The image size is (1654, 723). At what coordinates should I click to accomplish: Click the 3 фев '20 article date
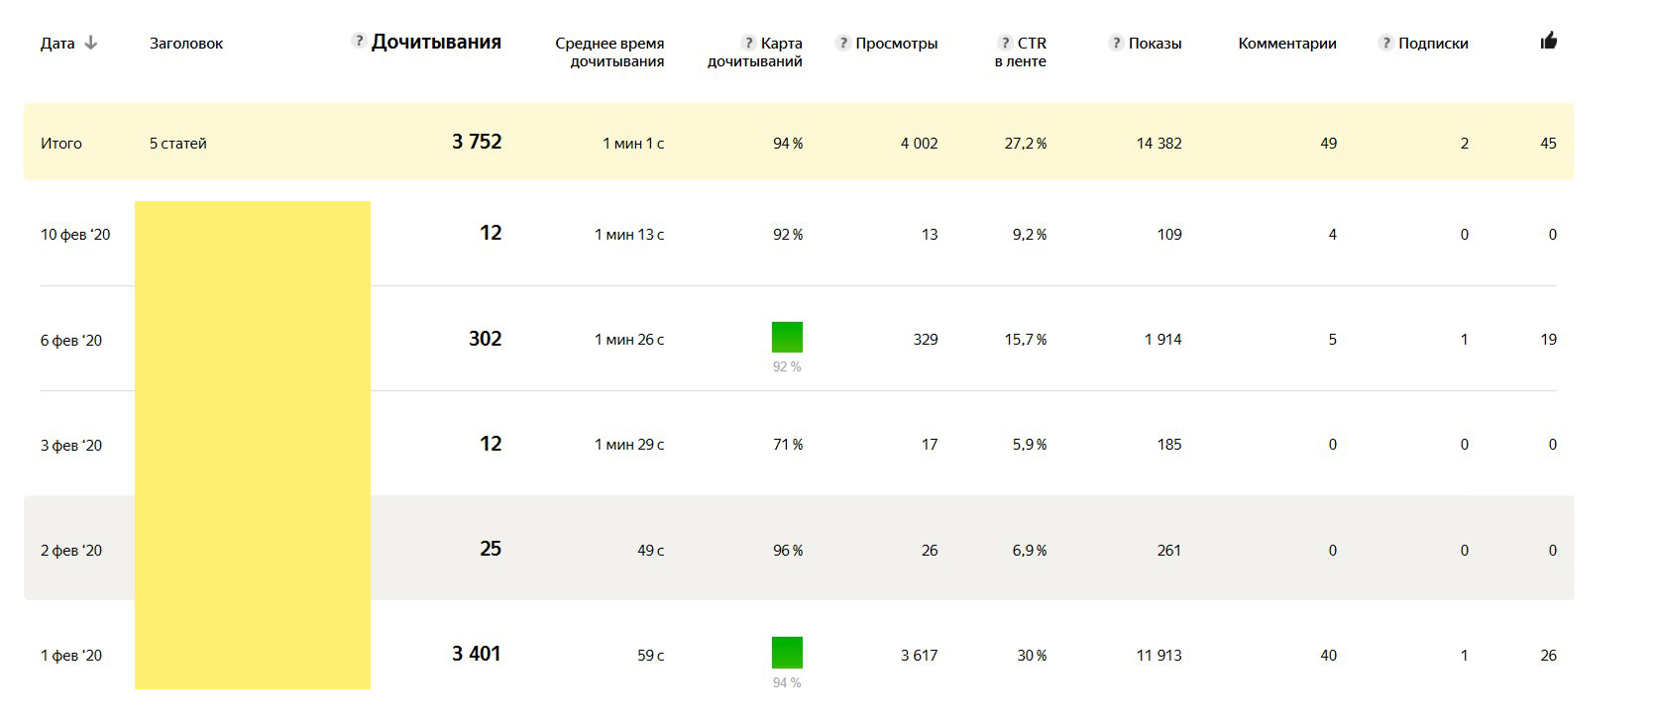click(x=71, y=446)
